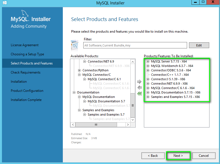Maximize the MySQL Installer window
220x164 pixels.
click(203, 2)
